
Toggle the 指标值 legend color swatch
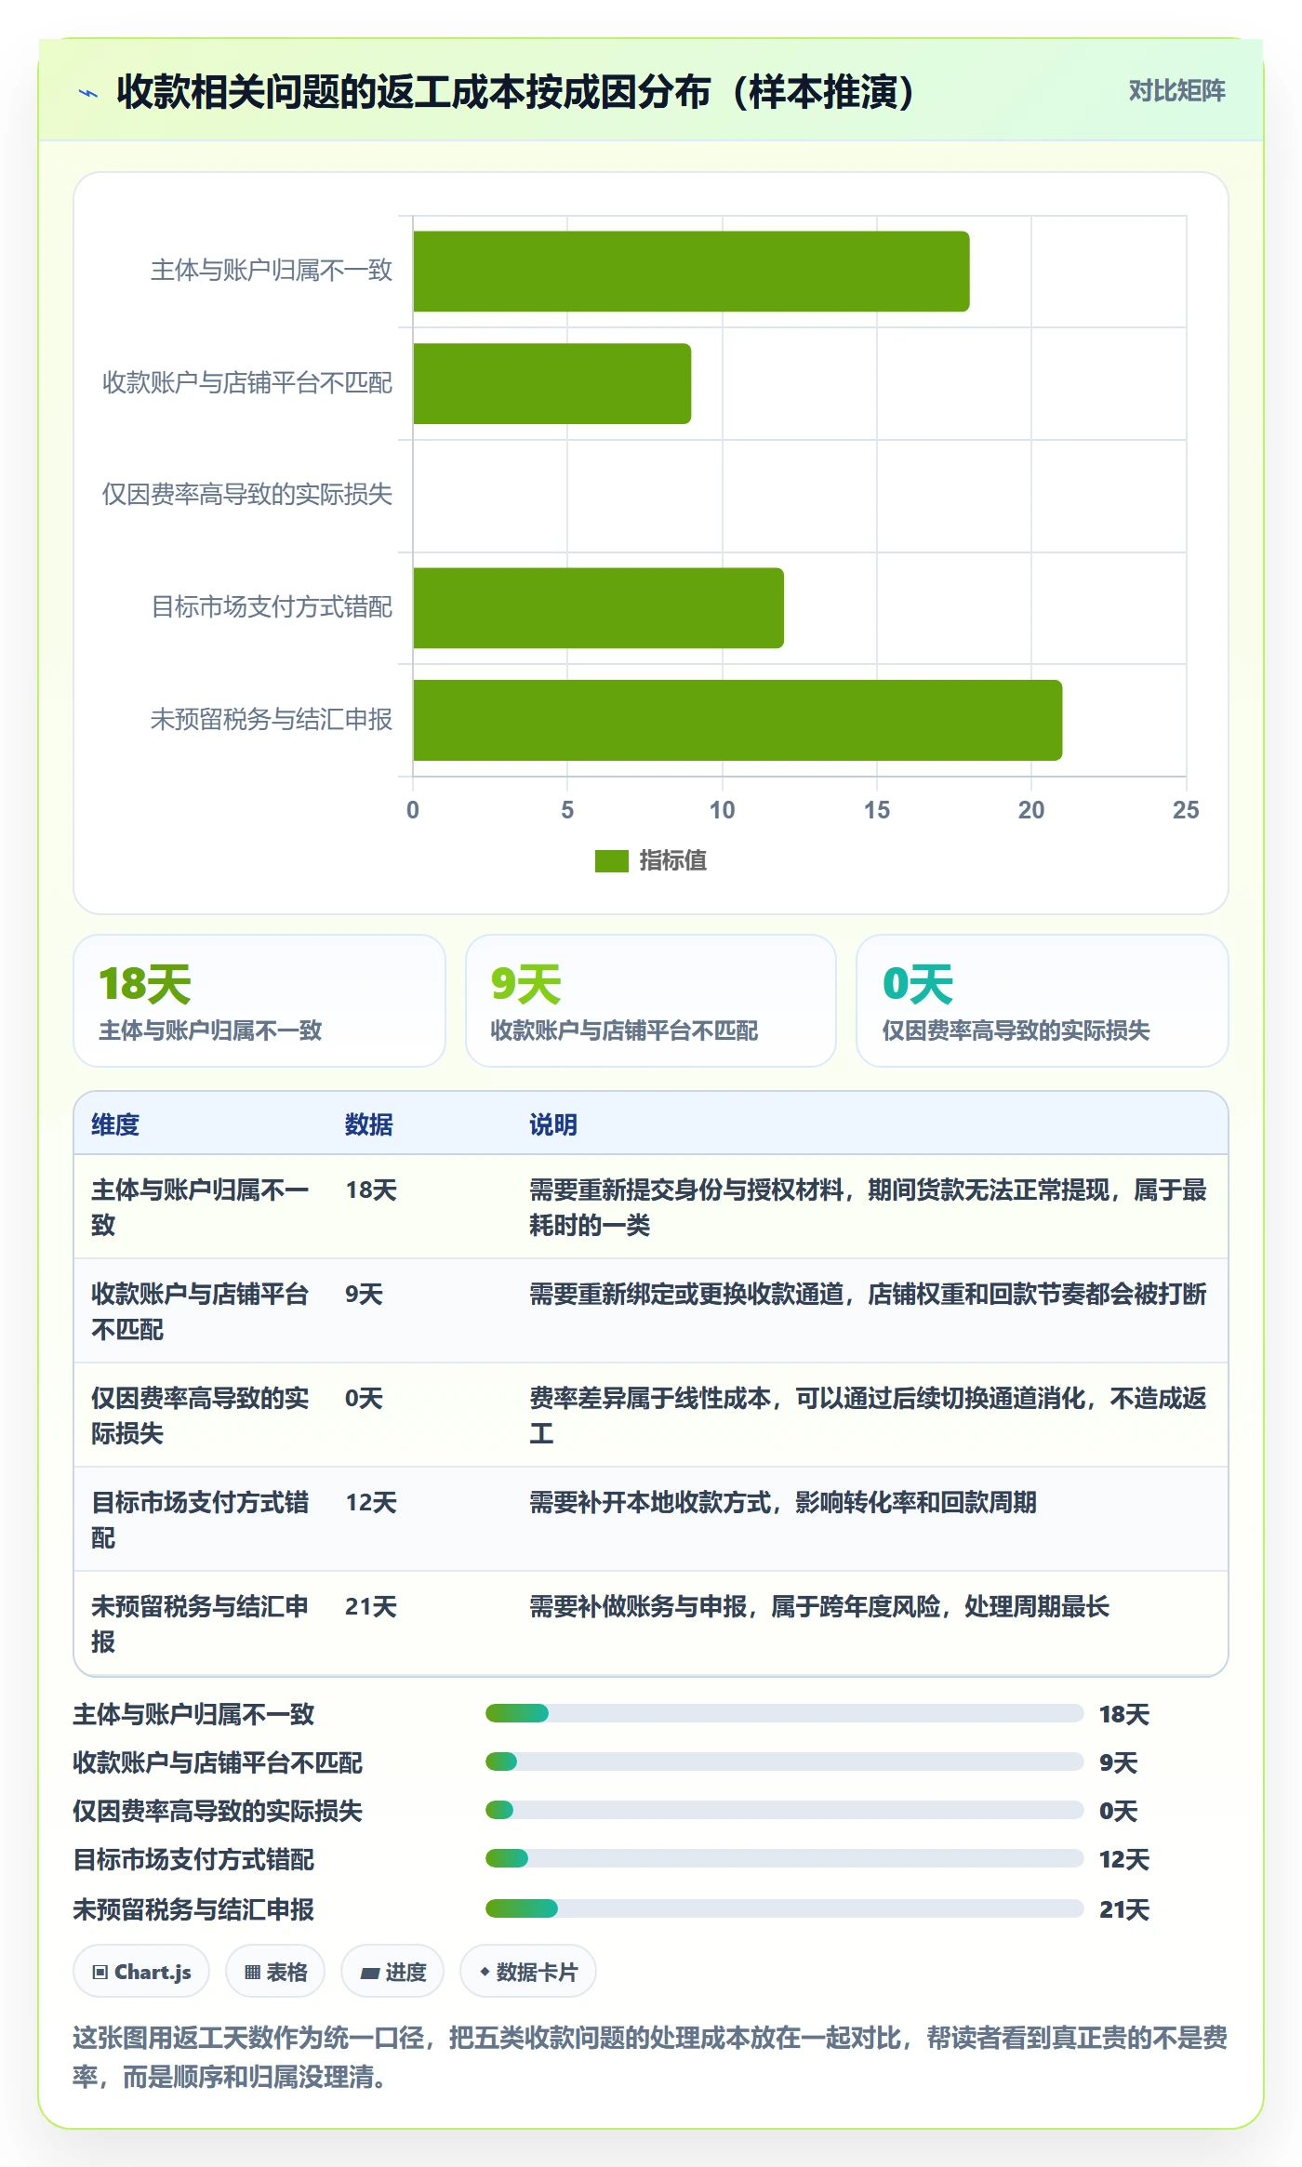tap(611, 861)
